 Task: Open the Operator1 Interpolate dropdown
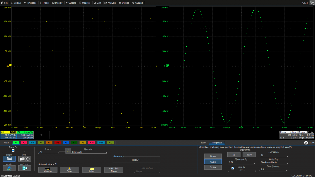(x=89, y=152)
